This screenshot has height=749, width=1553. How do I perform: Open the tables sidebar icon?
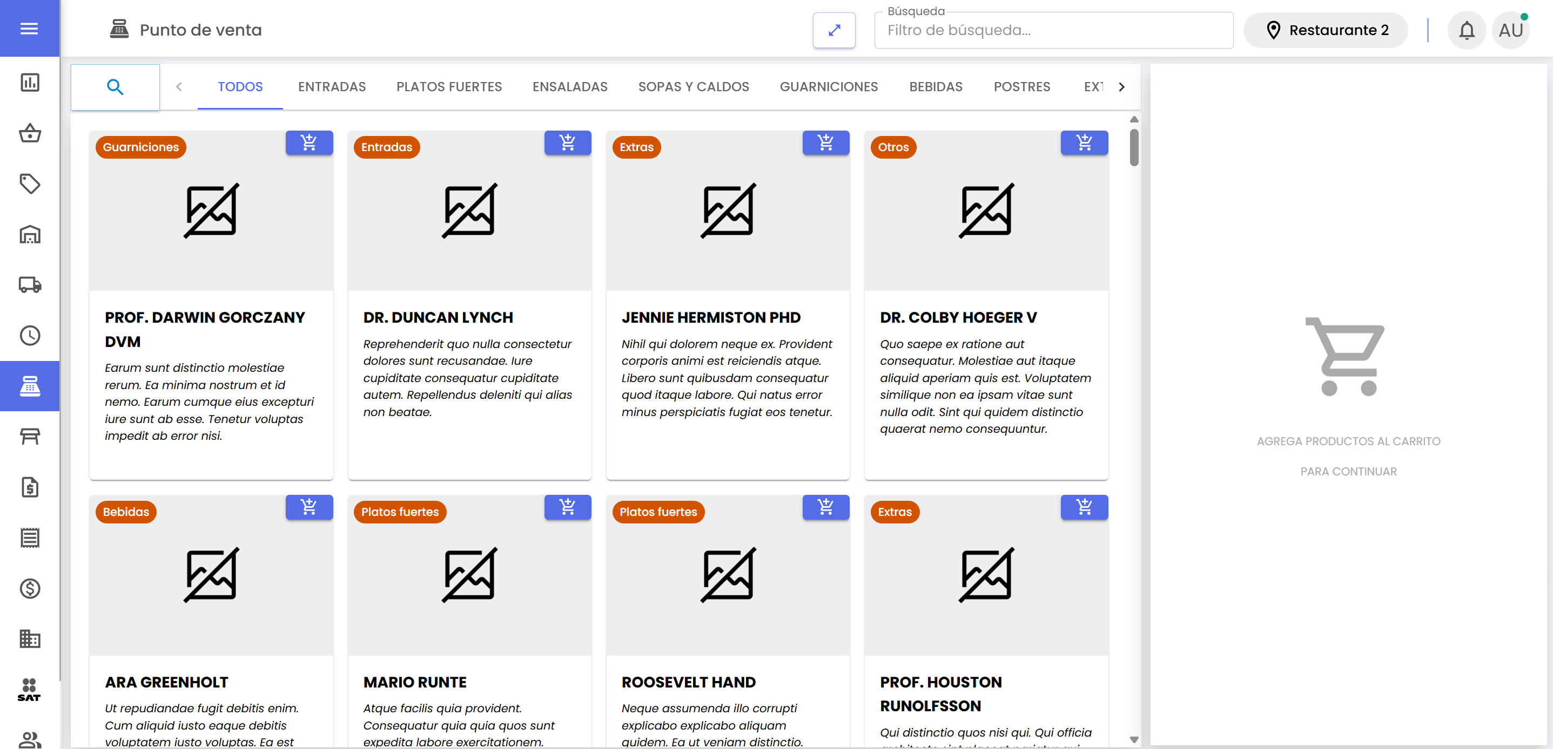tap(30, 437)
